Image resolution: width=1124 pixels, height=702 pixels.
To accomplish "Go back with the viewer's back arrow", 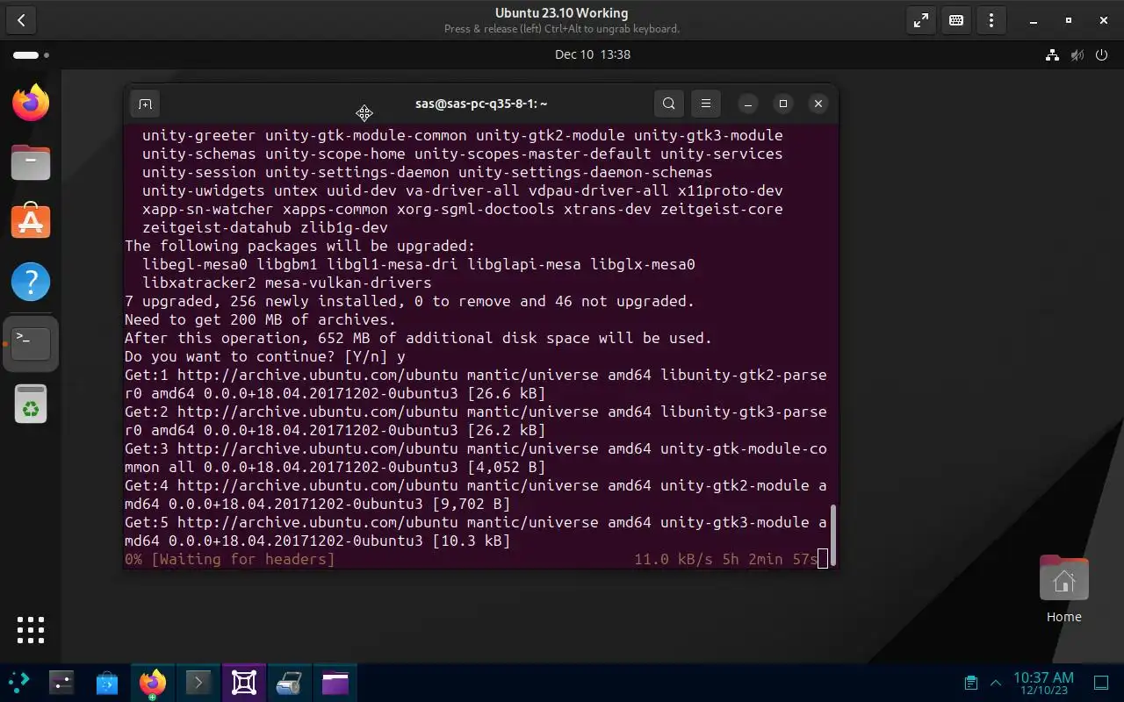I will (x=21, y=20).
